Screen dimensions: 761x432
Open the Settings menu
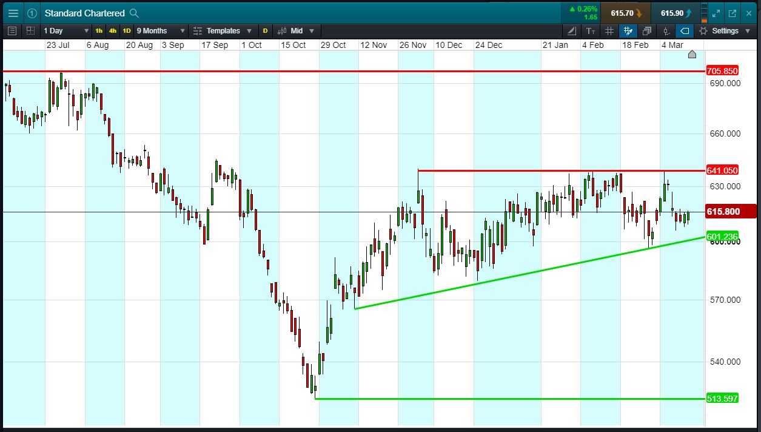point(725,30)
